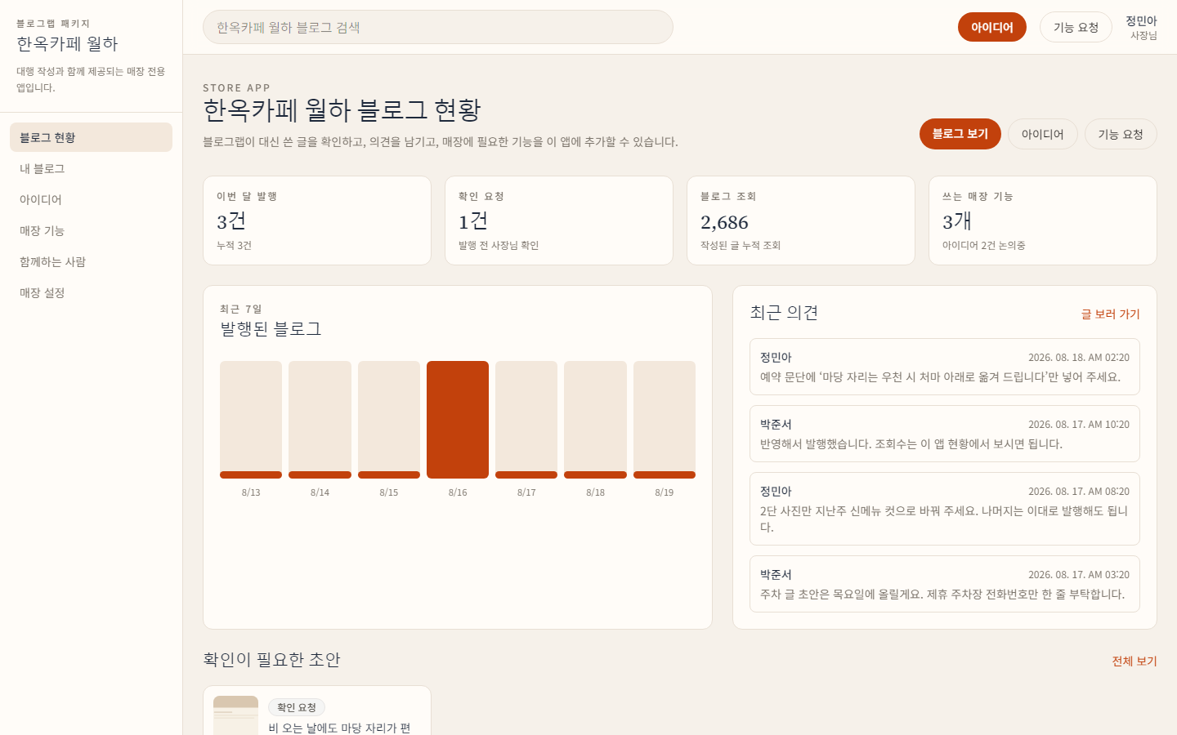The image size is (1177, 735).
Task: Open 정민아's comment about 2단 사진
Action: (945, 509)
